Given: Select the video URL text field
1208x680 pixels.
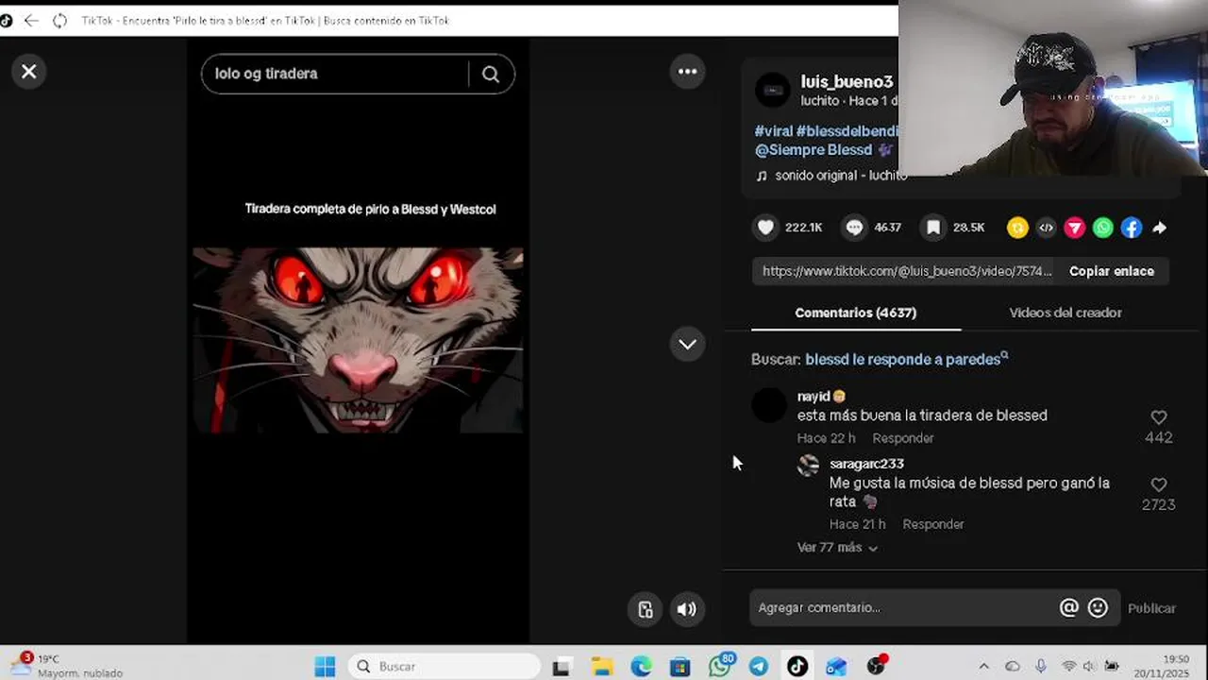Looking at the screenshot, I should [906, 271].
